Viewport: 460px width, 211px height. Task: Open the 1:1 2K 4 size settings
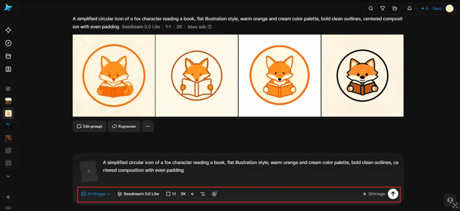(180, 194)
